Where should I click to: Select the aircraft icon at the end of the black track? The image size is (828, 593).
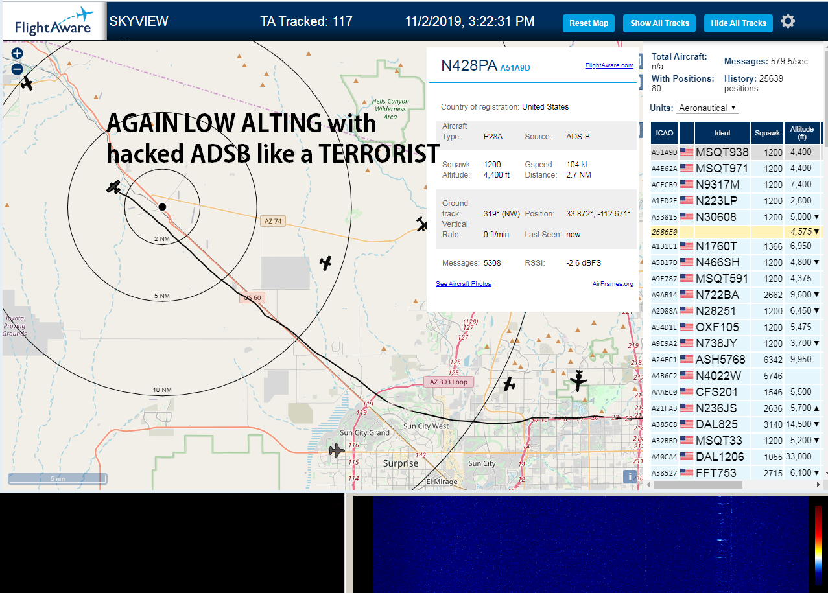click(114, 187)
